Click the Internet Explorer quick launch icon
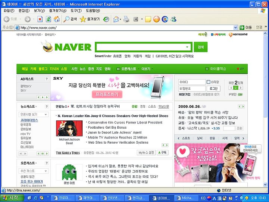The height and width of the screenshot is (202, 269). click(x=35, y=198)
